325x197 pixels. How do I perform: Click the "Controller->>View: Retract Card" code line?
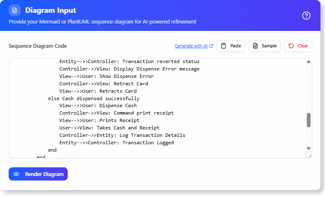pyautogui.click(x=104, y=84)
